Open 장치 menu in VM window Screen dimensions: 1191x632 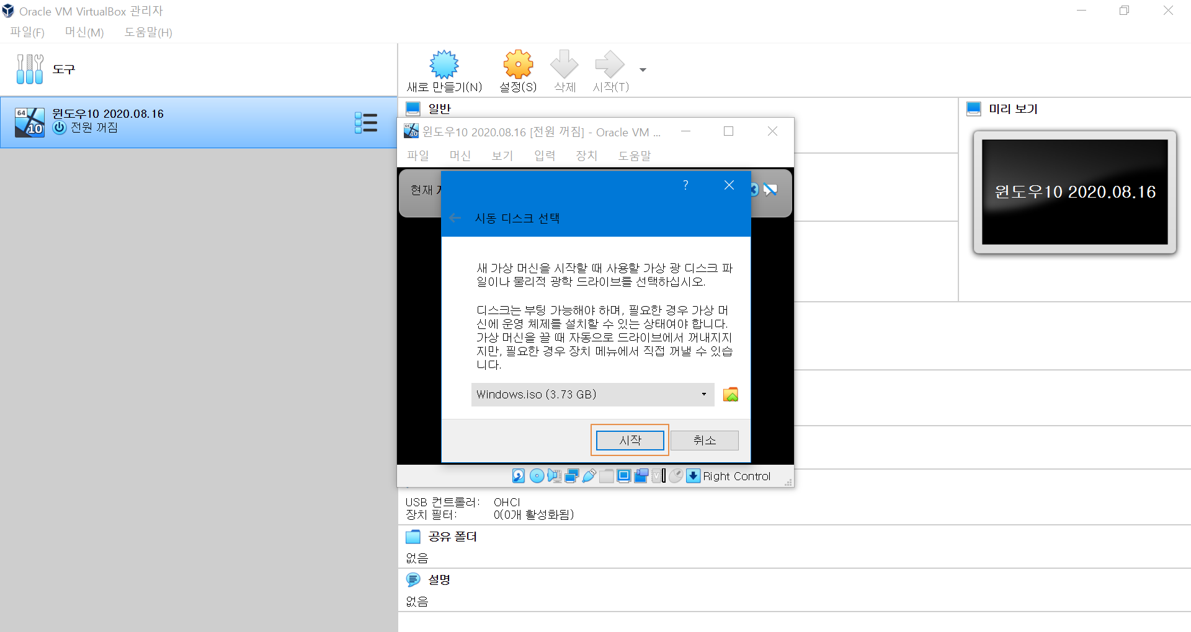(587, 156)
